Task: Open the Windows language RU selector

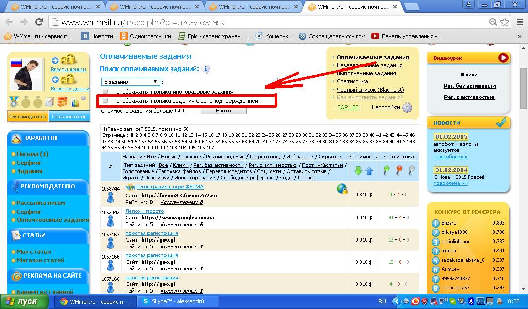Action: pyautogui.click(x=382, y=301)
